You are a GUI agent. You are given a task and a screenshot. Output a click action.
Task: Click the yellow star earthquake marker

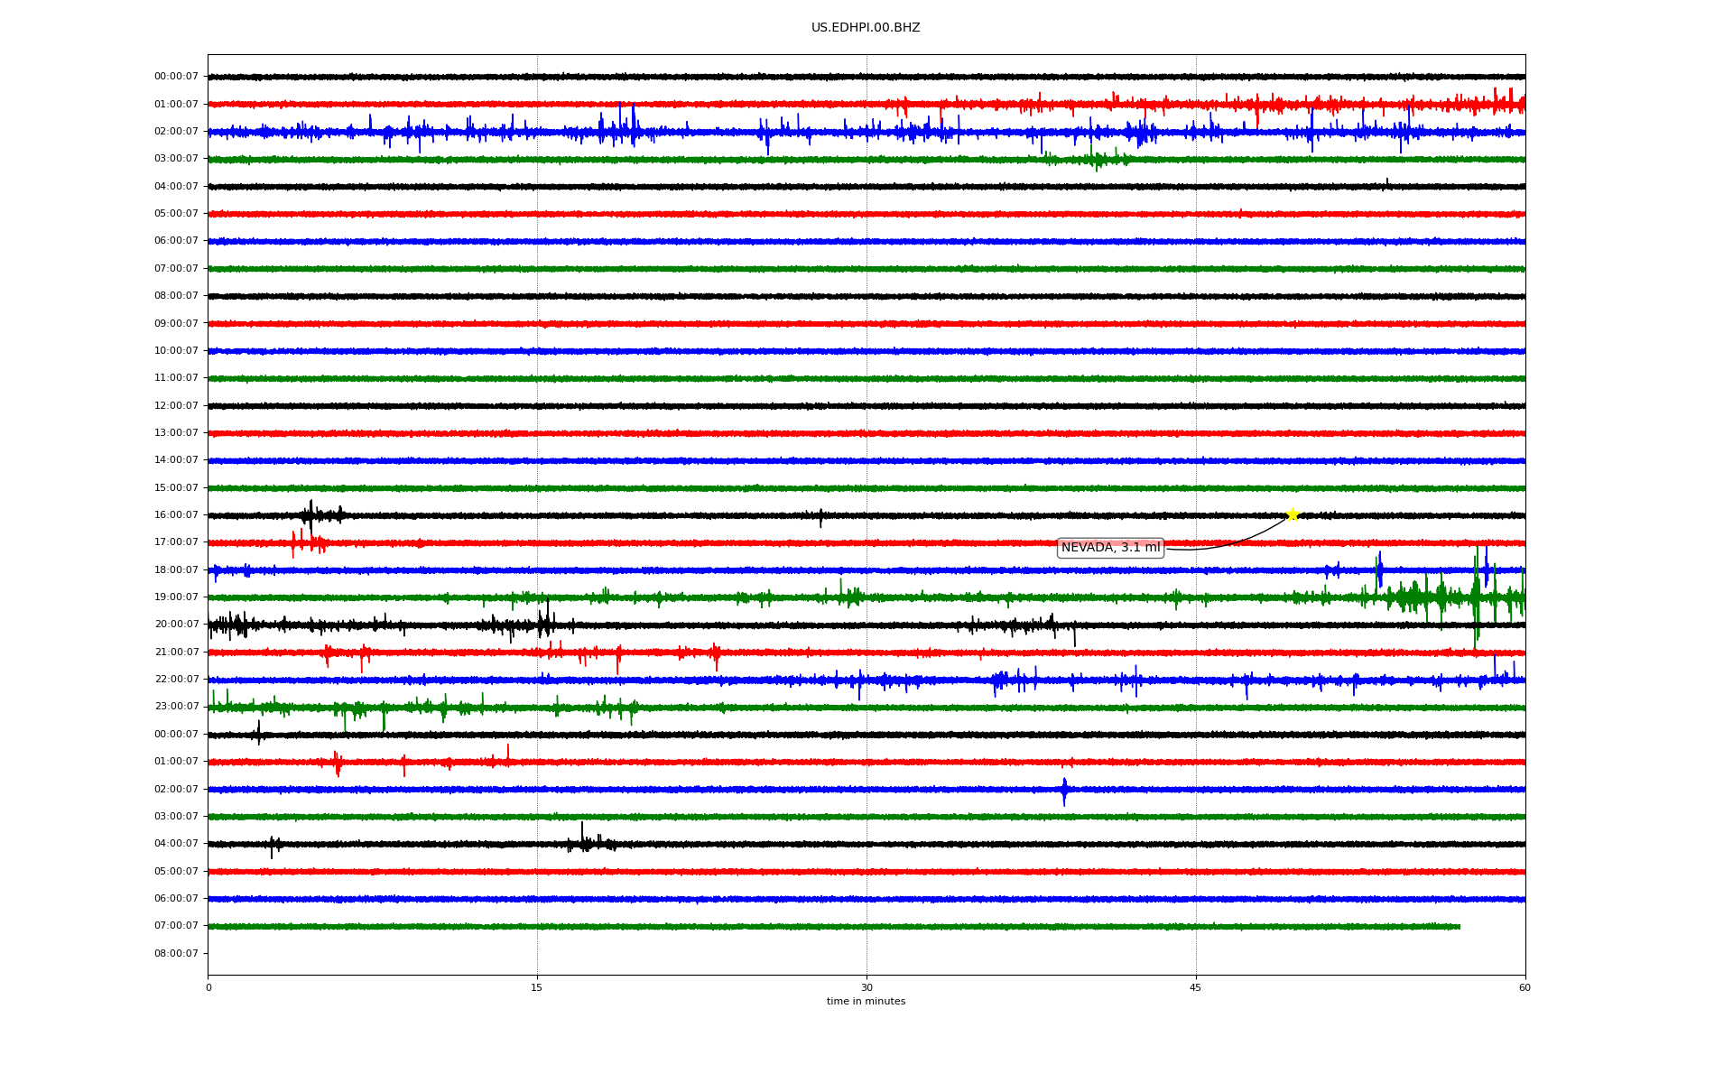click(1292, 514)
